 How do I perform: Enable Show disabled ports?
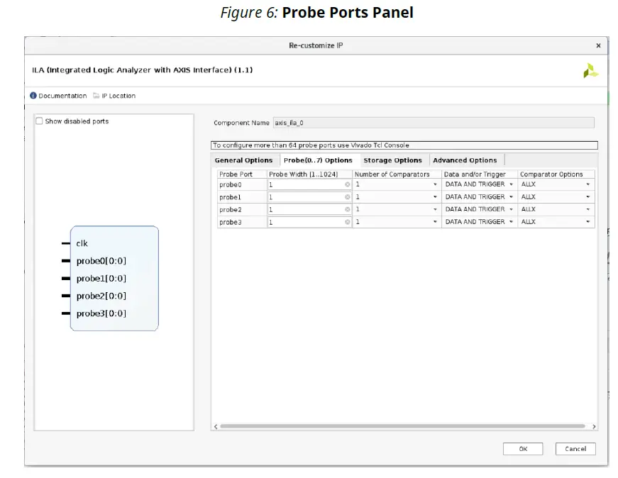39,121
